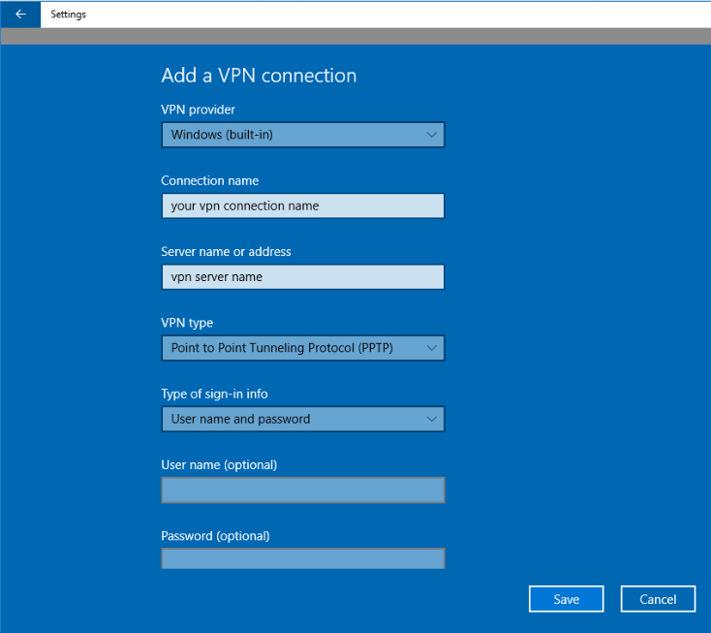Open the VPN provider dropdown
This screenshot has width=711, height=633.
303,135
